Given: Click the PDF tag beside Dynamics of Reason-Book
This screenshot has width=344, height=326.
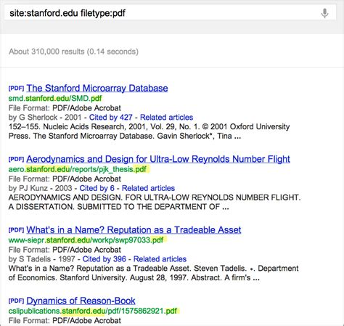Looking at the screenshot, I should (16, 301).
